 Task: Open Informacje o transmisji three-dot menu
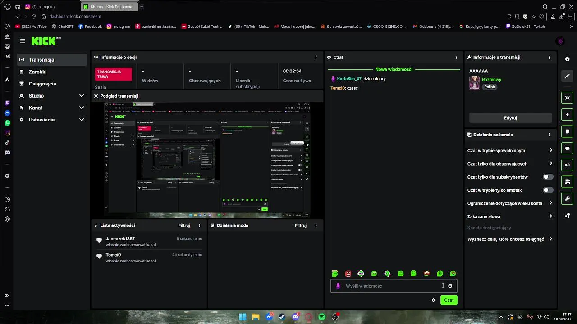click(549, 58)
